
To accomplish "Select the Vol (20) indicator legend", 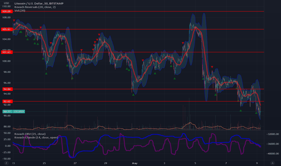I will tap(20, 11).
